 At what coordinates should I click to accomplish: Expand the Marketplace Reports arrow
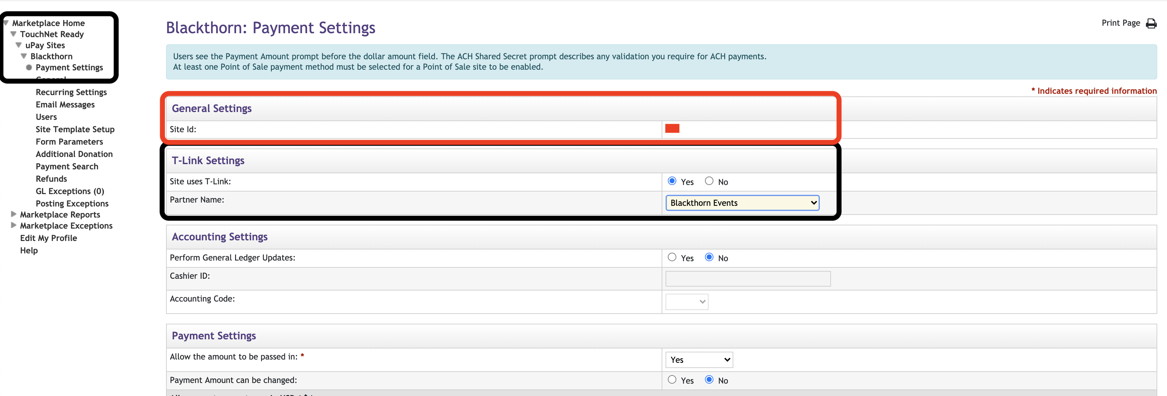(14, 214)
